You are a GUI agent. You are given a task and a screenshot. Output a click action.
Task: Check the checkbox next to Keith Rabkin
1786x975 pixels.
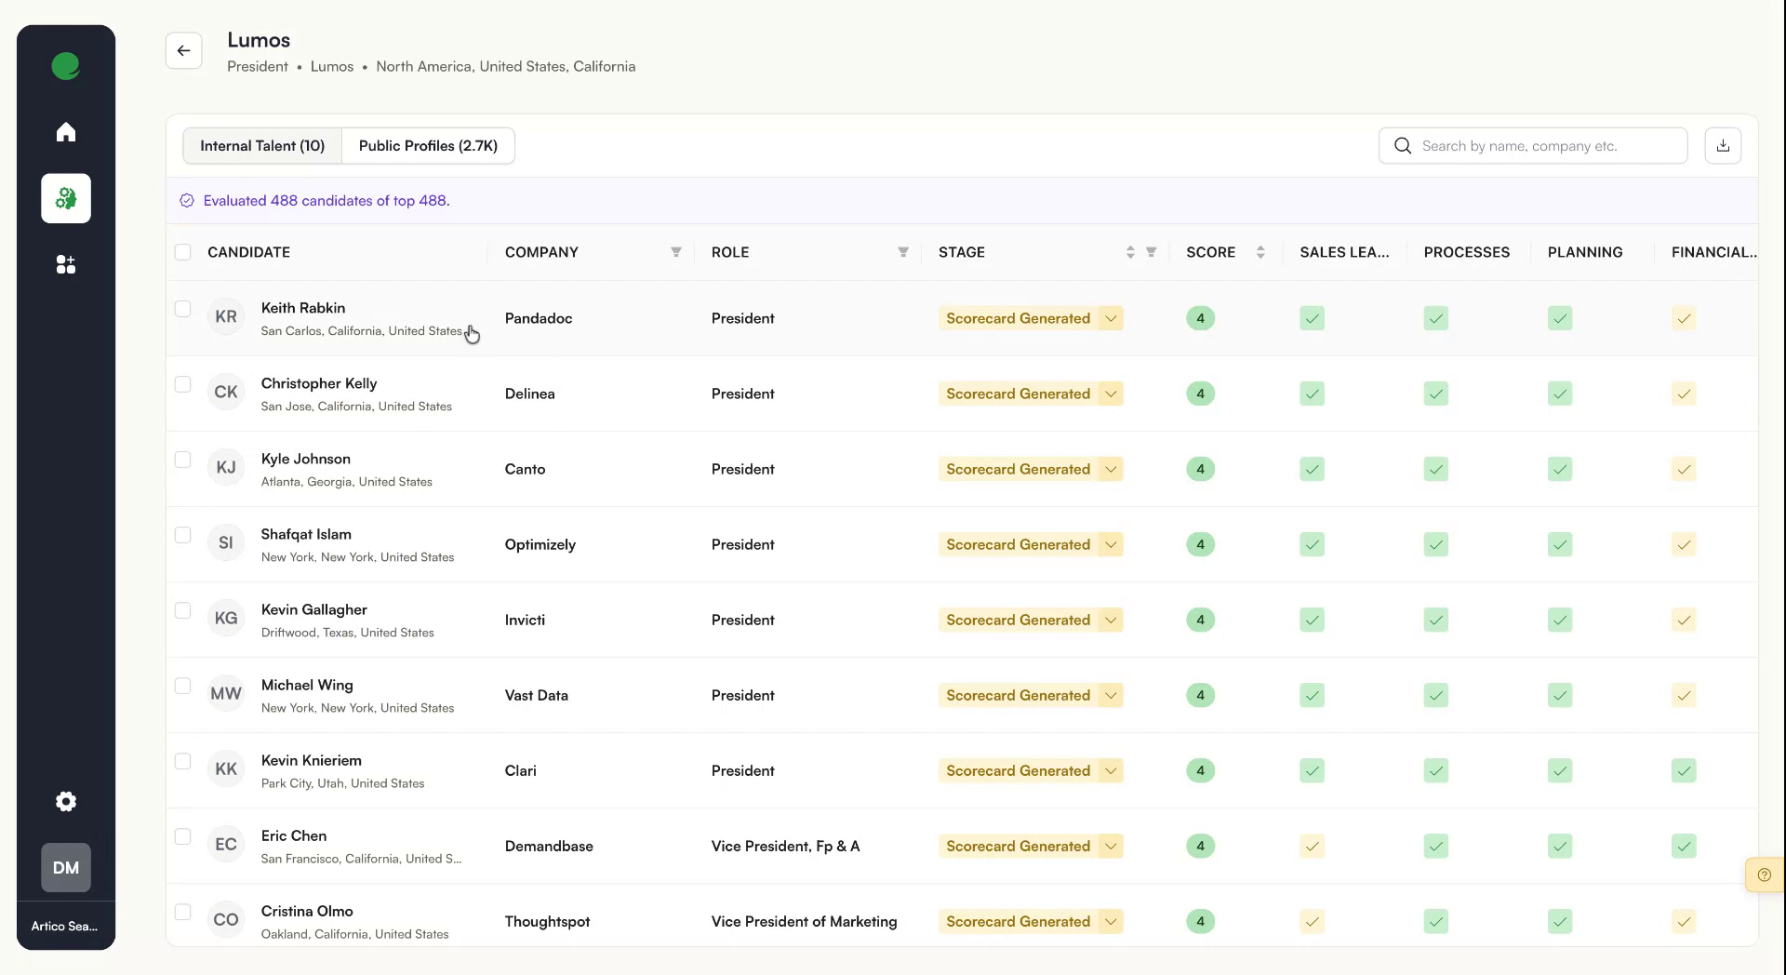[183, 309]
